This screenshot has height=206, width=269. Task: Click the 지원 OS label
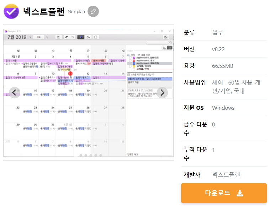pyautogui.click(x=194, y=108)
